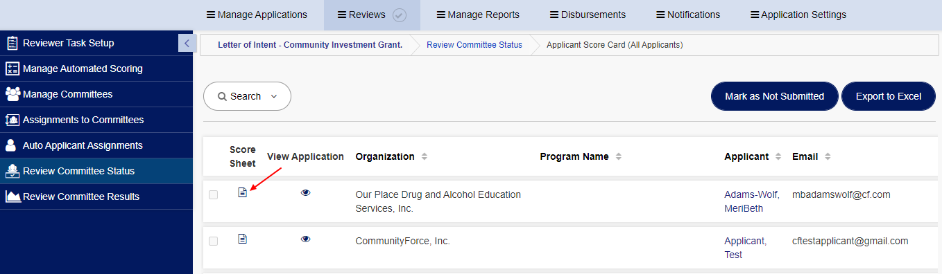
Task: Select Review Committee Status in sidebar
Action: coord(96,171)
